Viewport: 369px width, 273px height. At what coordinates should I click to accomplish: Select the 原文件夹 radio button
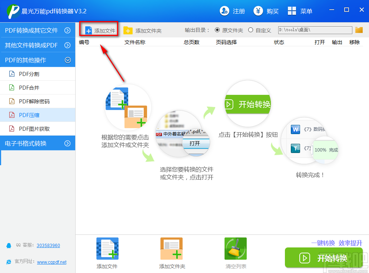coord(217,30)
